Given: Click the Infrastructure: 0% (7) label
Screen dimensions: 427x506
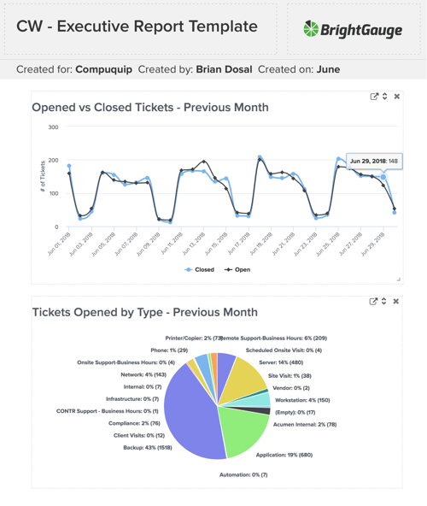Looking at the screenshot, I should (132, 399).
